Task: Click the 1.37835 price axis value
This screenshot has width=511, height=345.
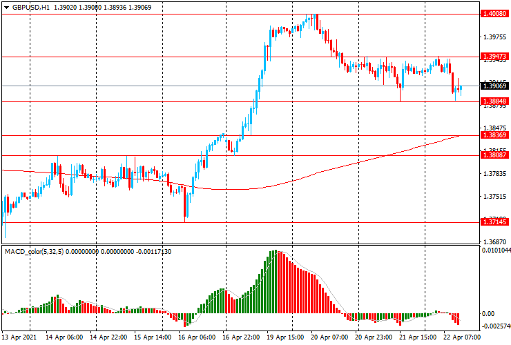Action: 495,174
